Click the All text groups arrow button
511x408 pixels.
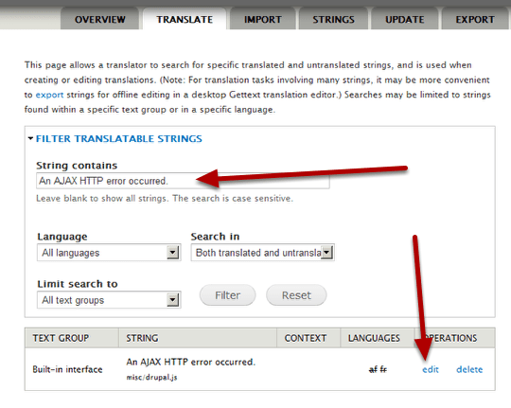173,300
